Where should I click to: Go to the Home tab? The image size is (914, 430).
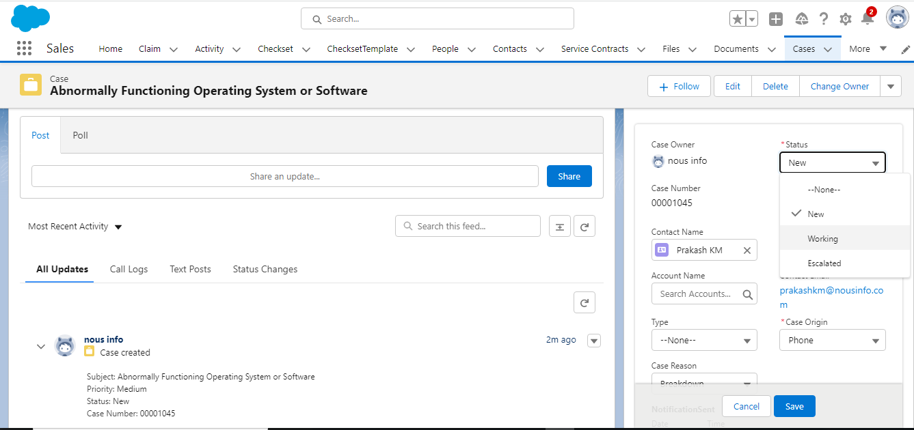click(111, 48)
